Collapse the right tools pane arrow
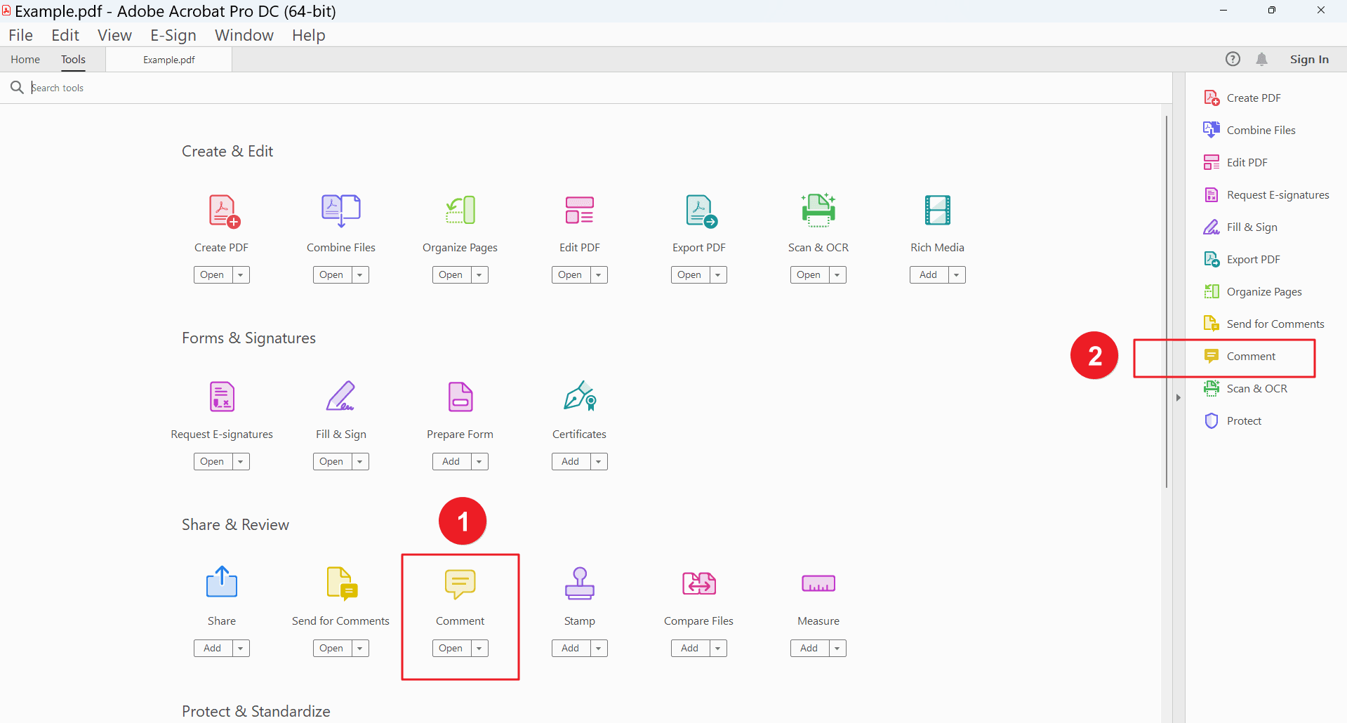 point(1179,398)
